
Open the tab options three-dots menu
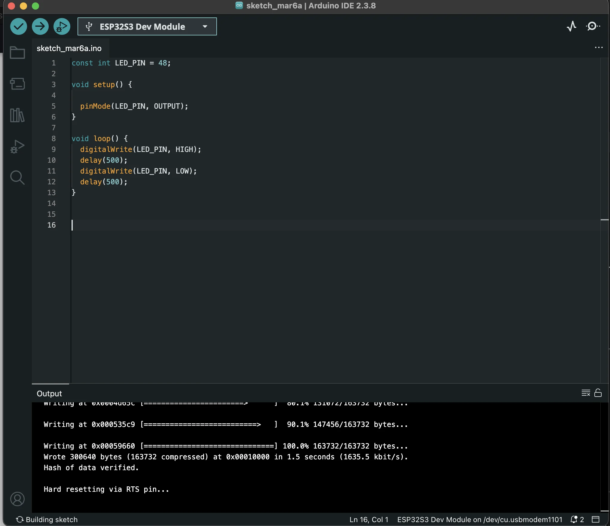(599, 48)
